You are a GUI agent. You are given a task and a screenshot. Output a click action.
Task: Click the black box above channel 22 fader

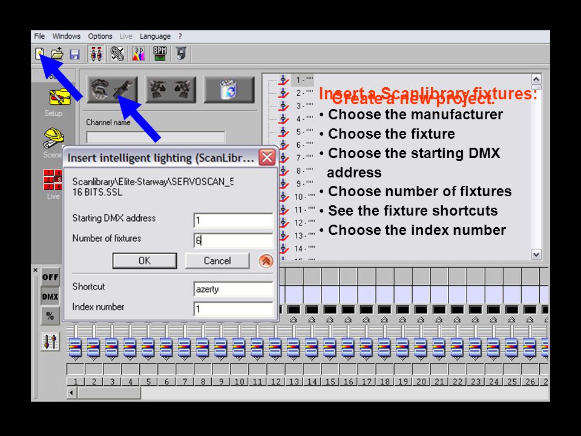point(457,309)
